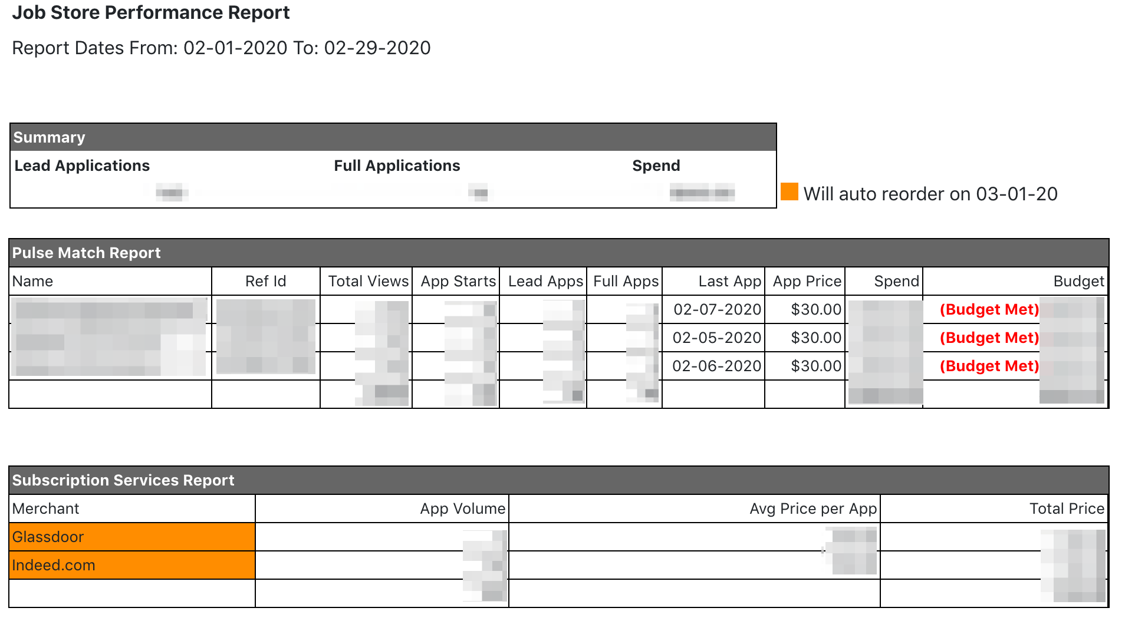
Task: Click the App Starts column header
Action: pyautogui.click(x=458, y=281)
